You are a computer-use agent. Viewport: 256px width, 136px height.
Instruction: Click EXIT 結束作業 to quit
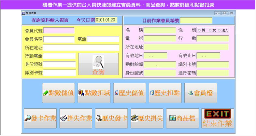pyautogui.click(x=218, y=118)
